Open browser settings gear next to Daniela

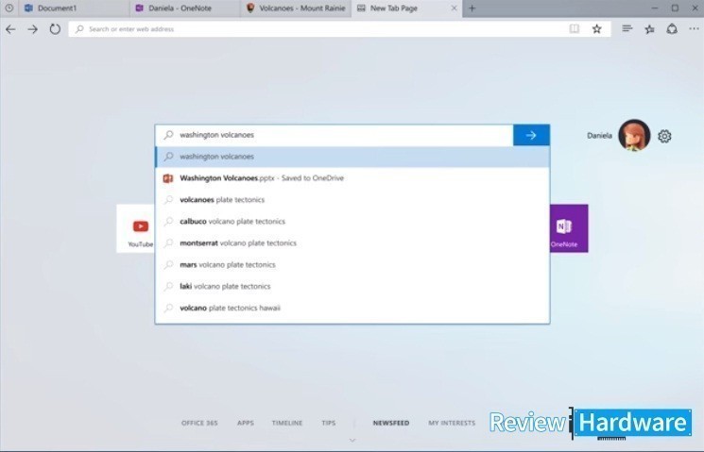tap(664, 136)
